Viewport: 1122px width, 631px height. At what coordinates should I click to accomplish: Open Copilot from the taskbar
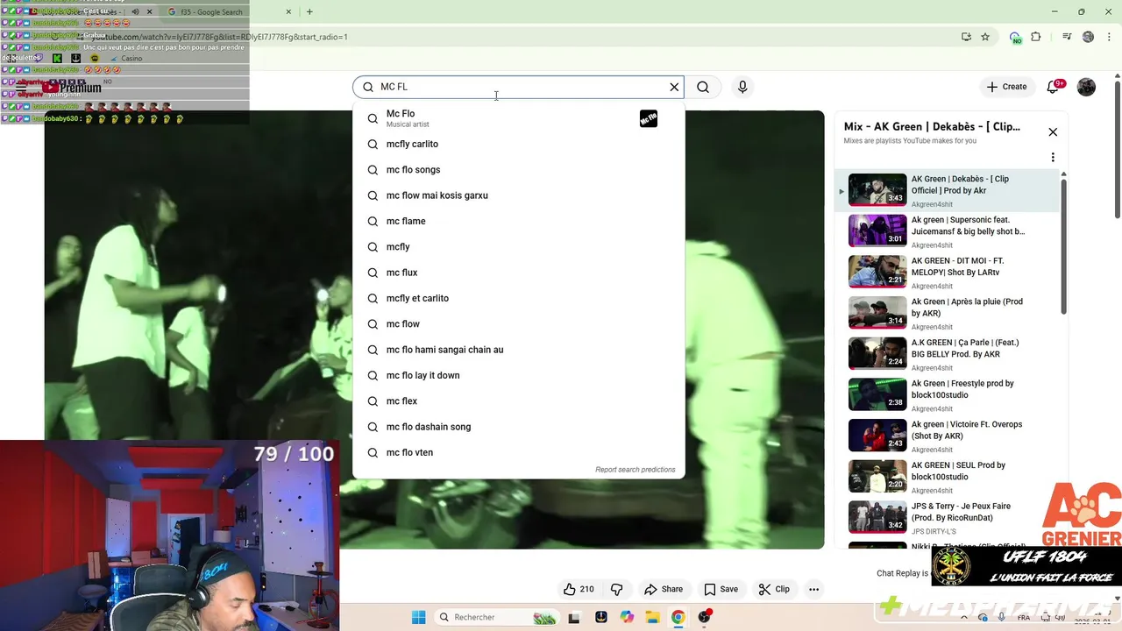(627, 617)
